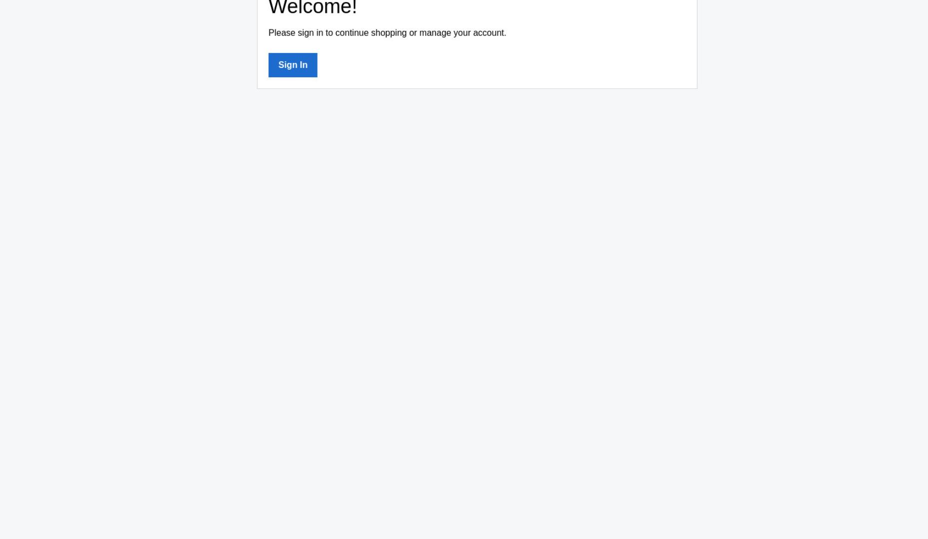Click the exclamation mark in Welcome!
This screenshot has width=928, height=539.
click(x=354, y=7)
